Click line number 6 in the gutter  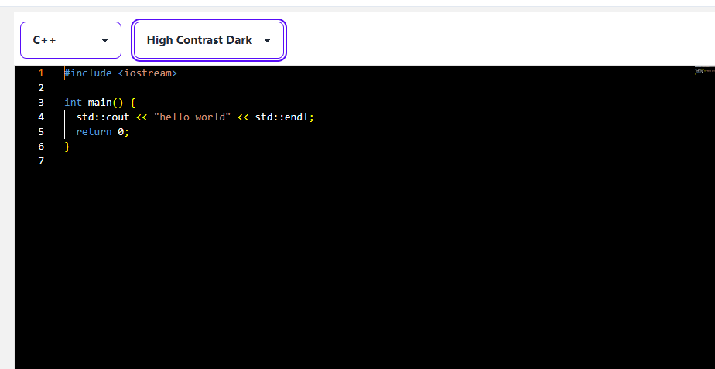pyautogui.click(x=41, y=147)
